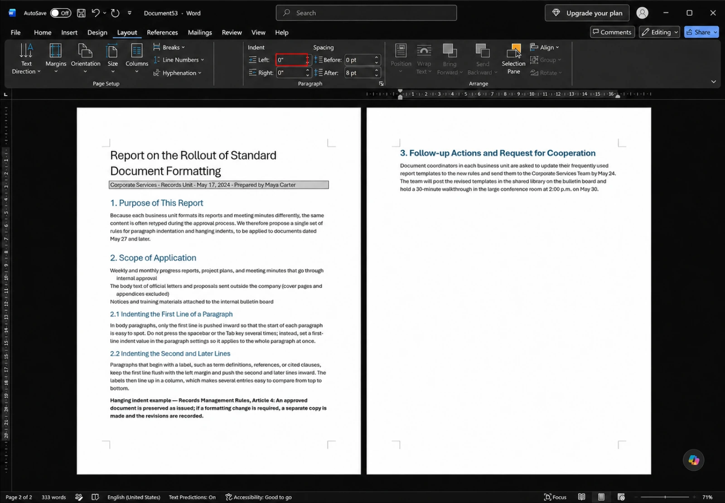
Task: Click the 333 words count
Action: coord(53,497)
